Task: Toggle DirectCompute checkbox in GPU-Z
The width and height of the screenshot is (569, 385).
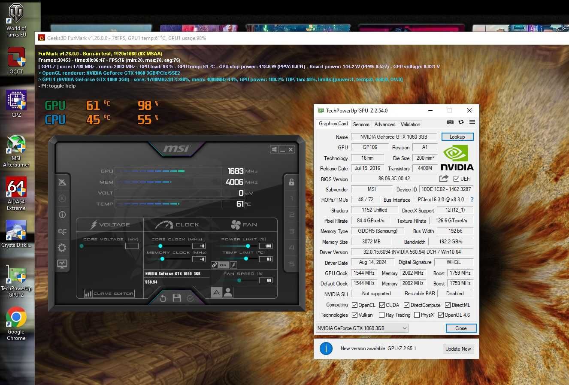Action: click(x=407, y=305)
